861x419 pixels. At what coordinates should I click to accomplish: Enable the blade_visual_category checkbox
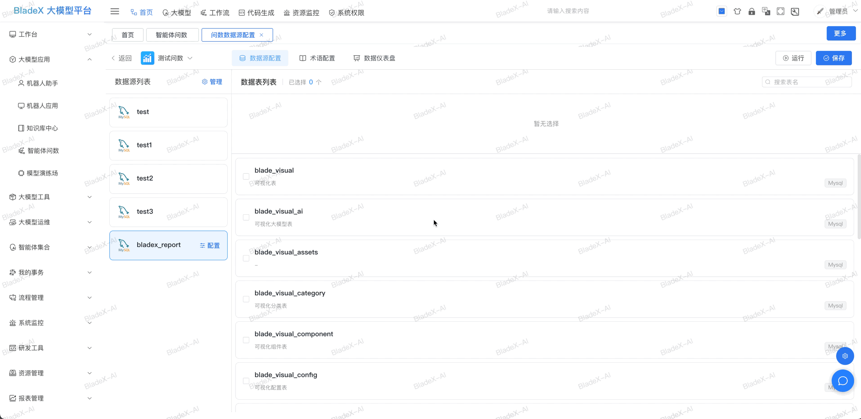[246, 299]
